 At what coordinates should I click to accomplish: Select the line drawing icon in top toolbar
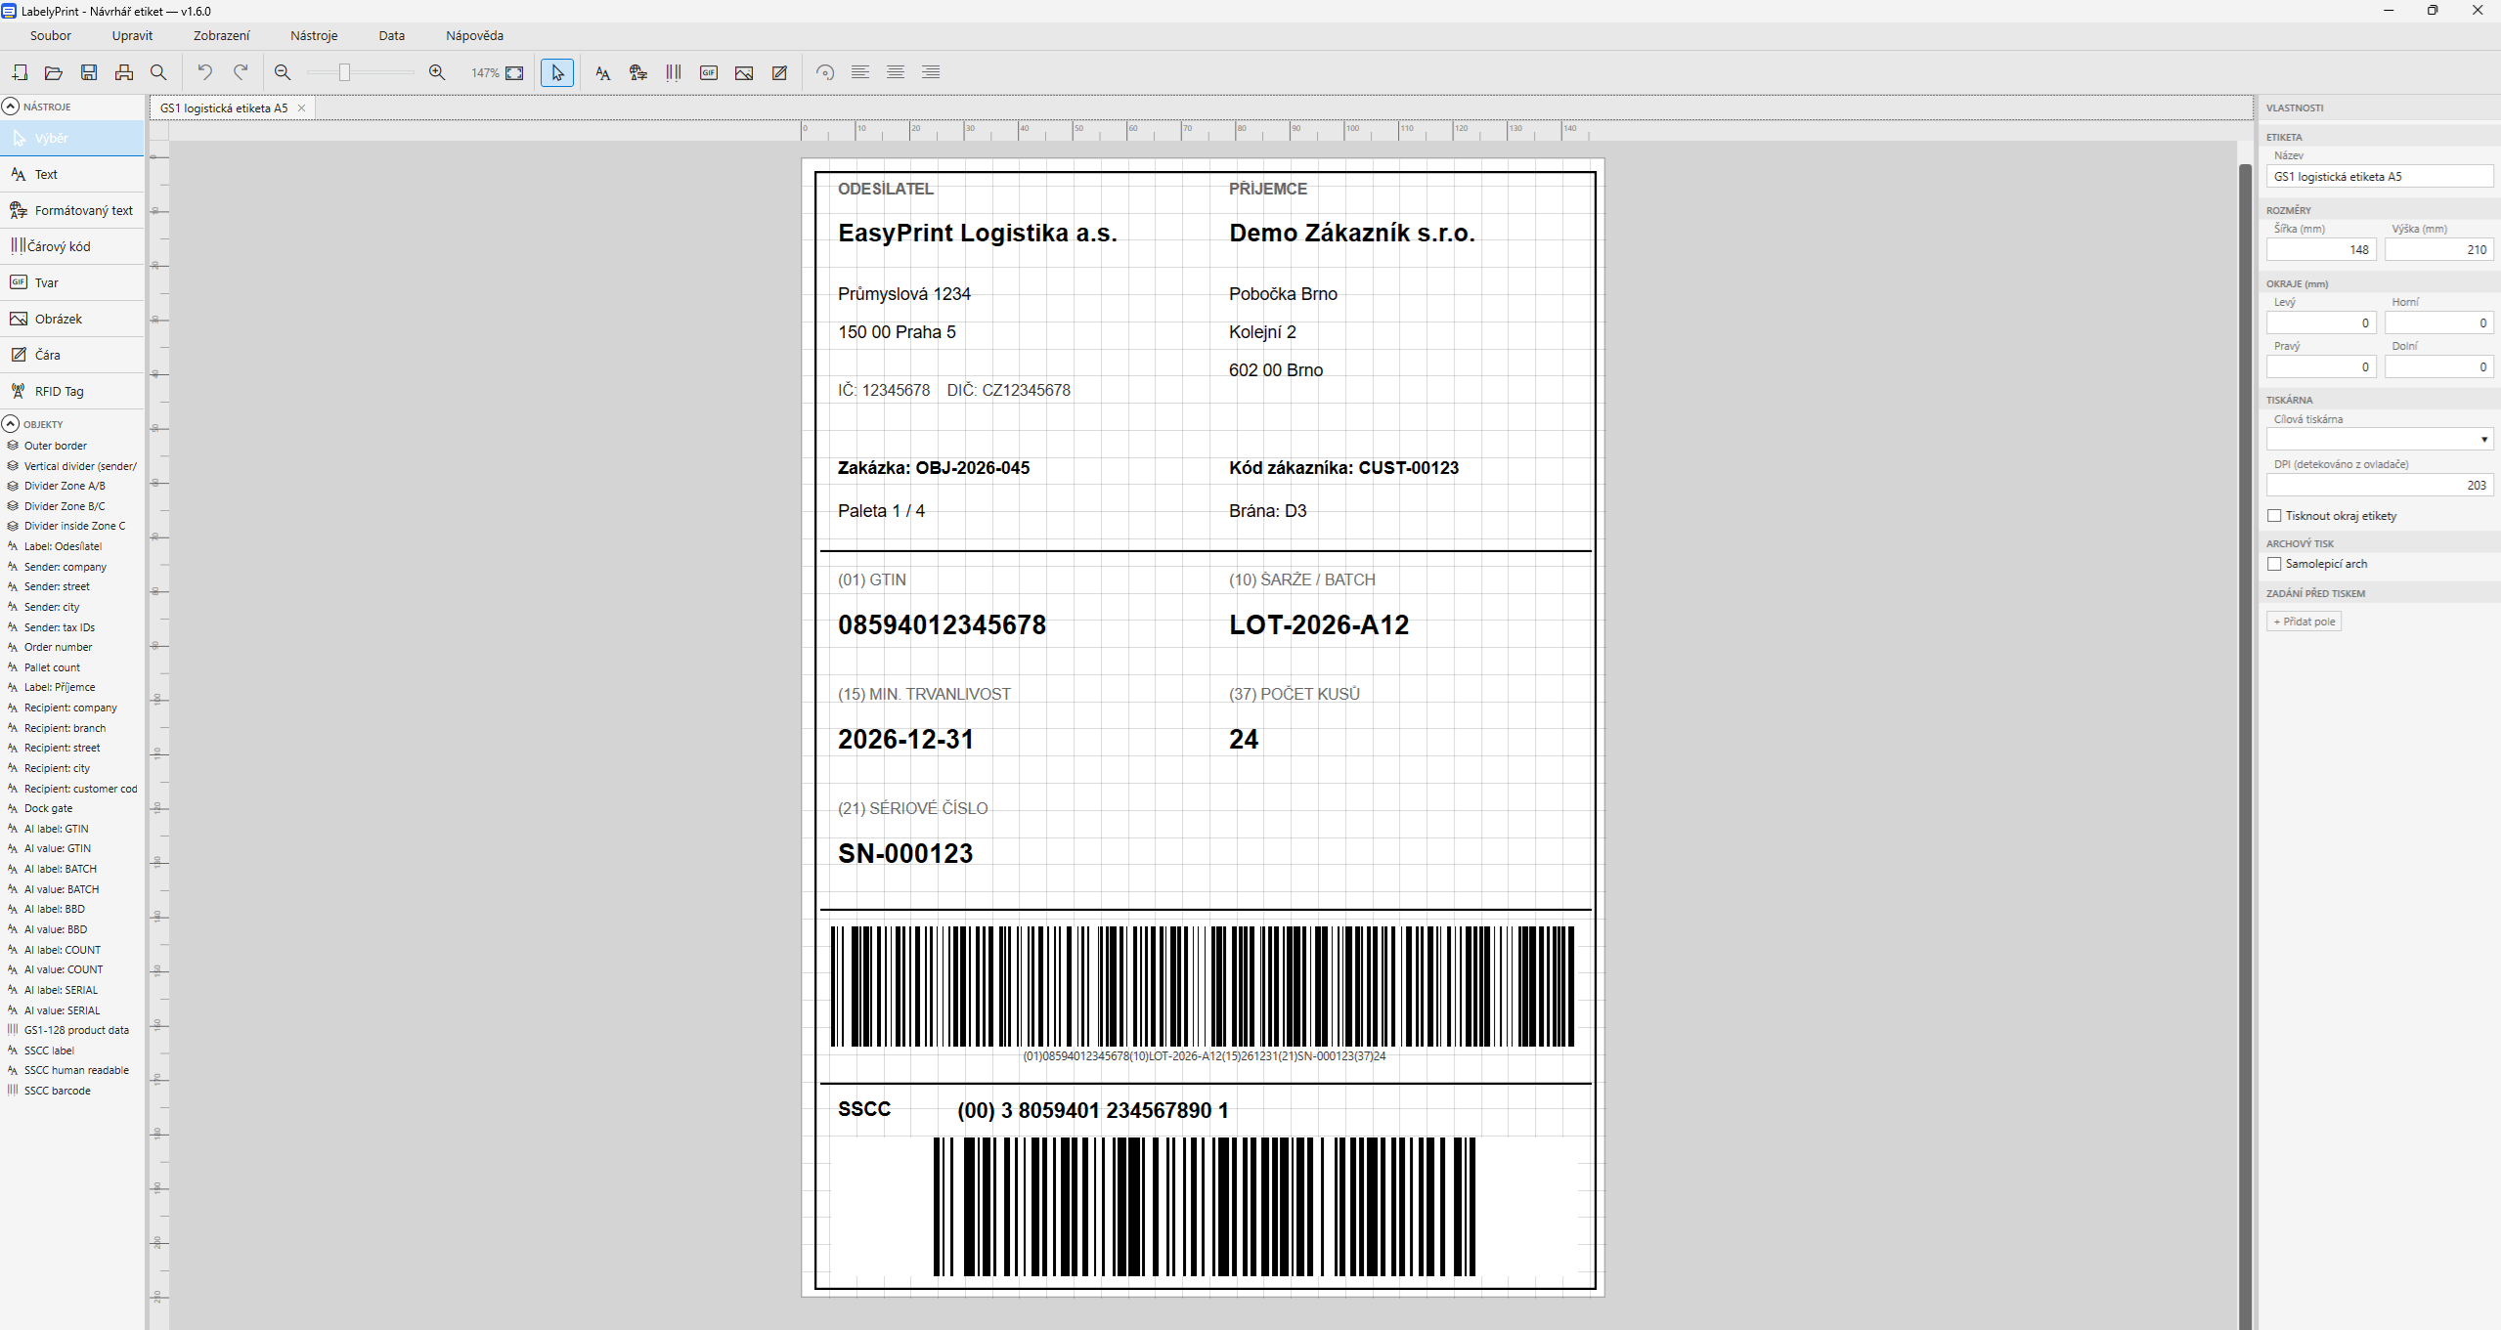pos(779,72)
